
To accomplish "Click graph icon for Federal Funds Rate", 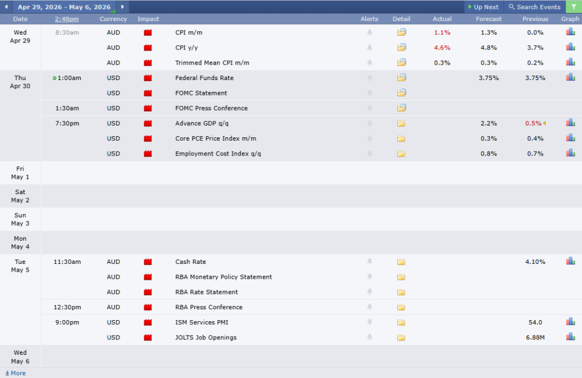I will 570,78.
